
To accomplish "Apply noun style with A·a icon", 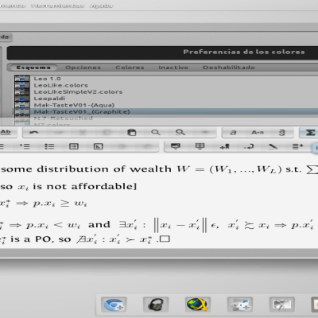I will (x=258, y=132).
